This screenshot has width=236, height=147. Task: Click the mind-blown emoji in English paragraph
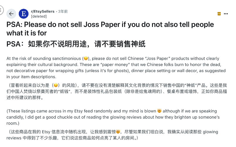click(x=159, y=111)
